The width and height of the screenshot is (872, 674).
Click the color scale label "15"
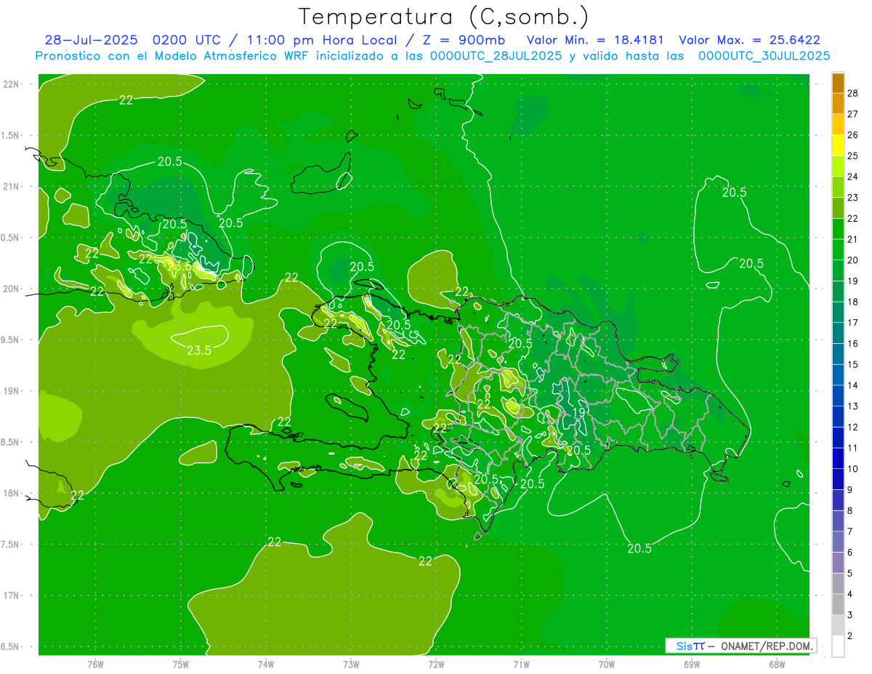[852, 364]
